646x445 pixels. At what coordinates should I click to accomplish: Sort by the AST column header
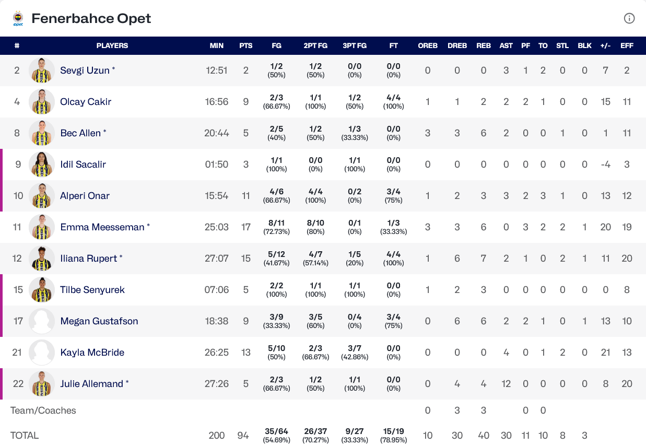[x=506, y=45]
